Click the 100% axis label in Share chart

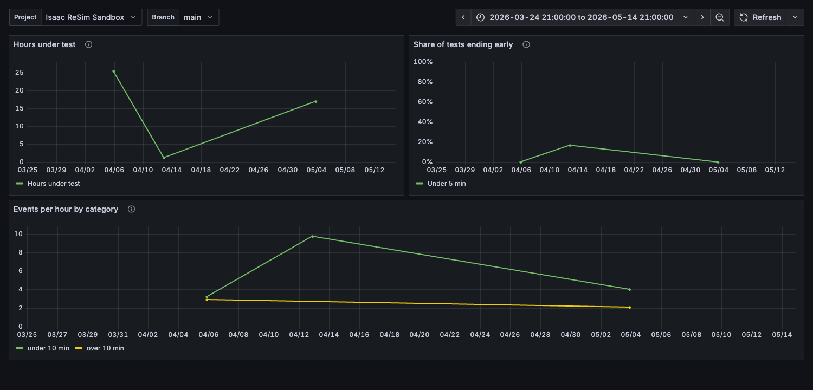[423, 62]
